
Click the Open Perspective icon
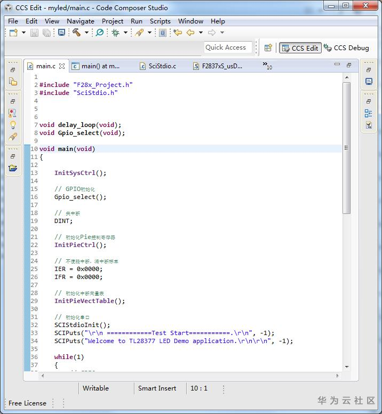268,47
